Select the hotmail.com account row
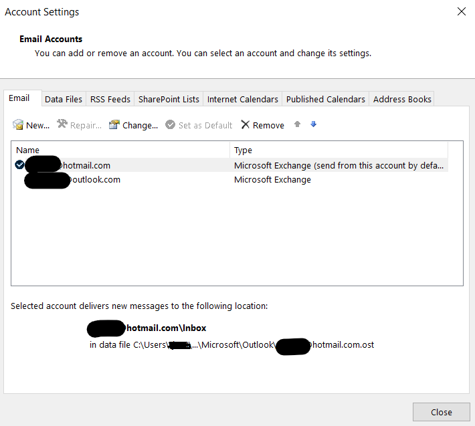This screenshot has width=475, height=426. (x=229, y=165)
